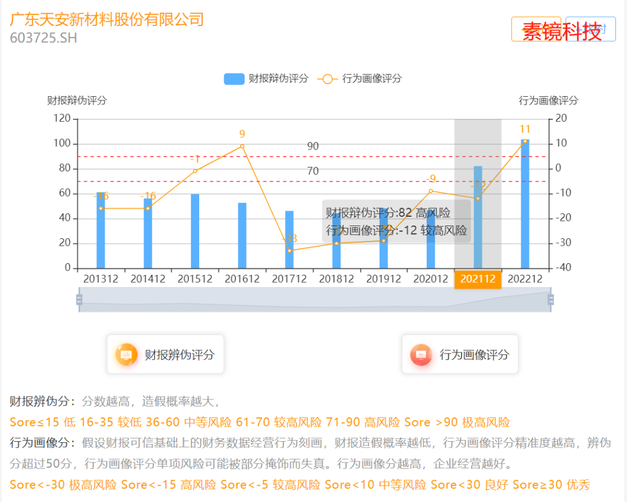Click the orange line point above 201312

[101, 209]
